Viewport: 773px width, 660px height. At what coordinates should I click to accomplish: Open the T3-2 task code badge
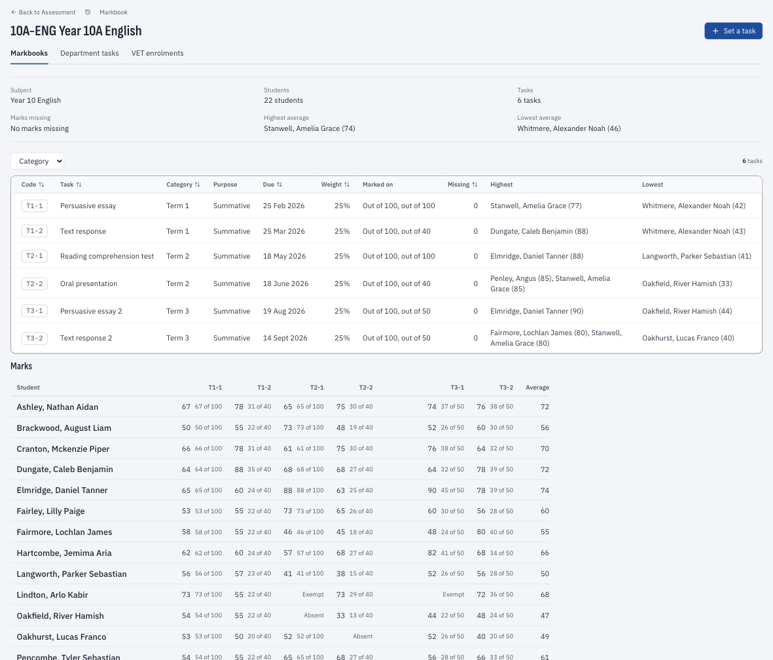click(x=35, y=339)
